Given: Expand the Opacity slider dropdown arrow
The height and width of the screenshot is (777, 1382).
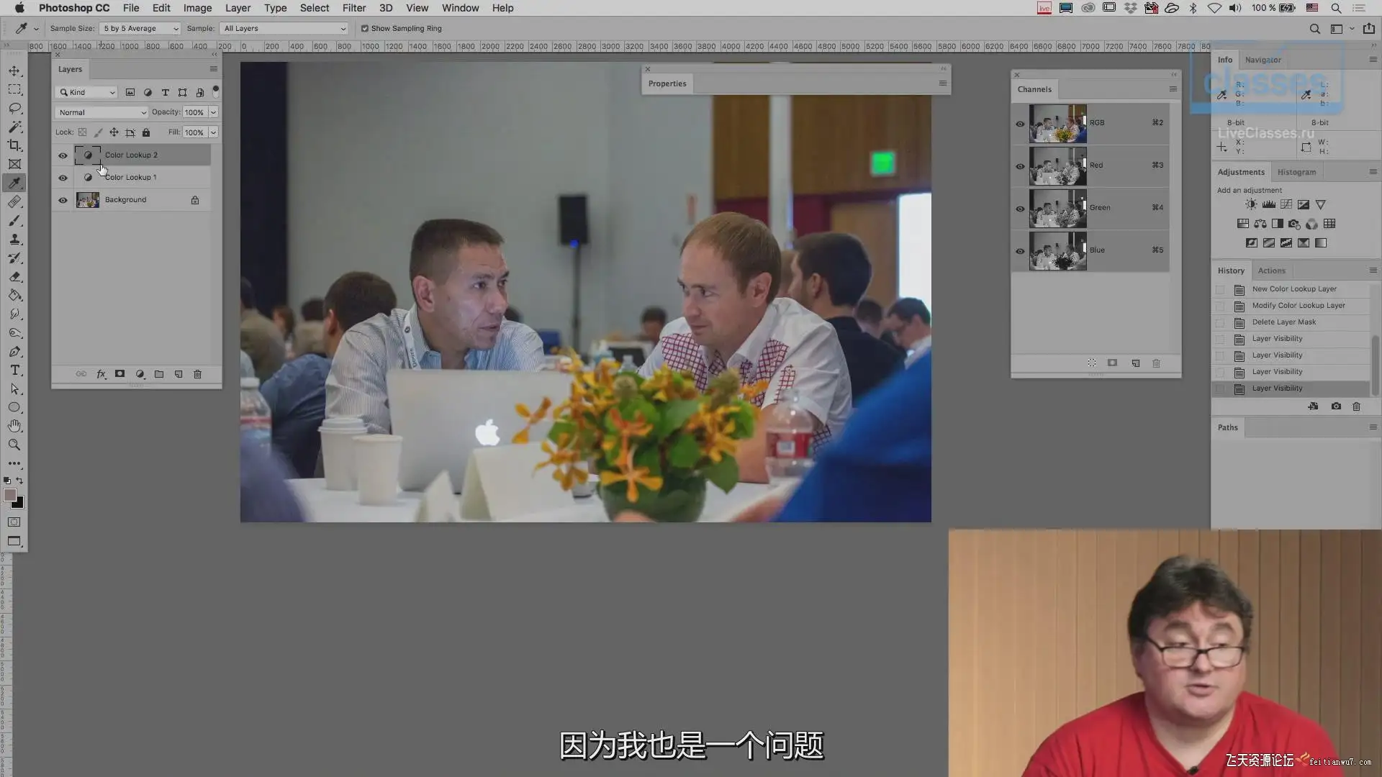Looking at the screenshot, I should point(213,112).
